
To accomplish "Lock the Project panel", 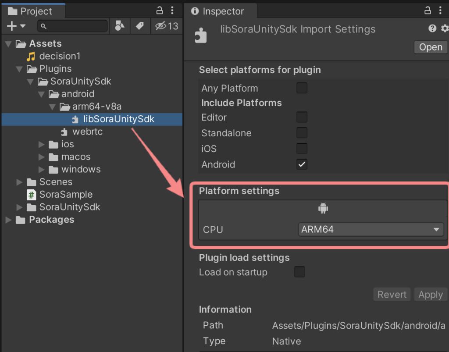I will 160,11.
